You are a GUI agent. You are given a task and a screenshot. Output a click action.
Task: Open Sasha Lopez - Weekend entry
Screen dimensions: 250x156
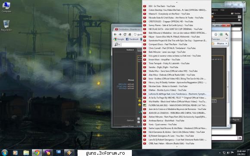point(177,128)
